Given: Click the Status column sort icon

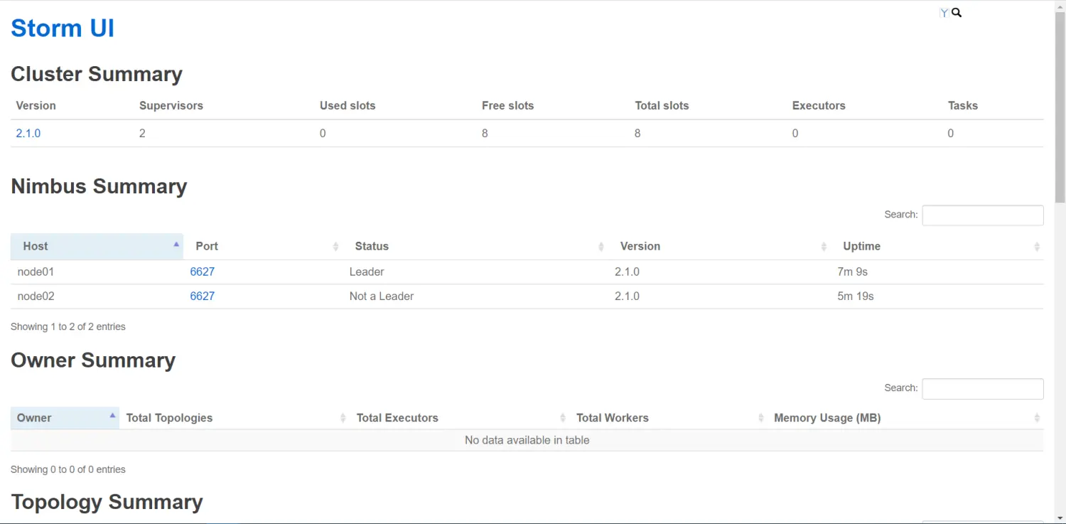Looking at the screenshot, I should 601,247.
